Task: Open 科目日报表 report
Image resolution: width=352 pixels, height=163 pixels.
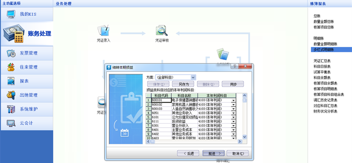Action: [322, 67]
